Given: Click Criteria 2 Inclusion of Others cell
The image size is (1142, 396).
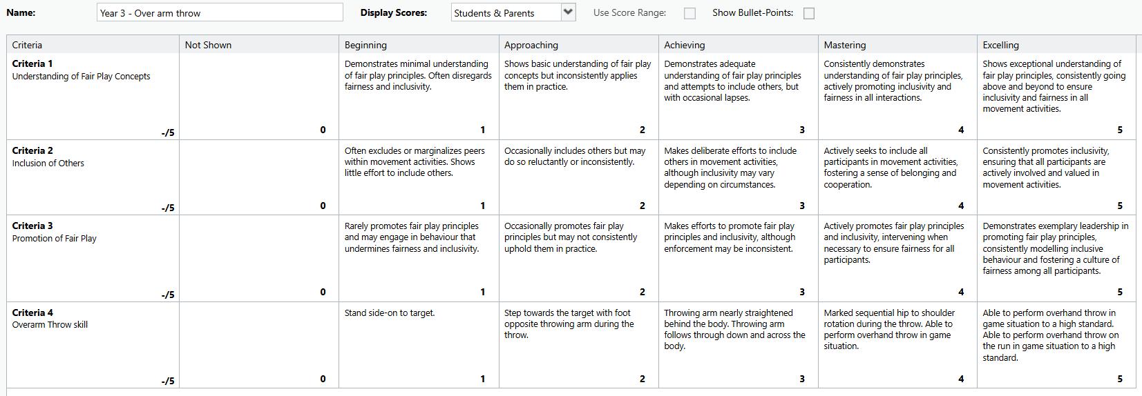Looking at the screenshot, I should 93,177.
